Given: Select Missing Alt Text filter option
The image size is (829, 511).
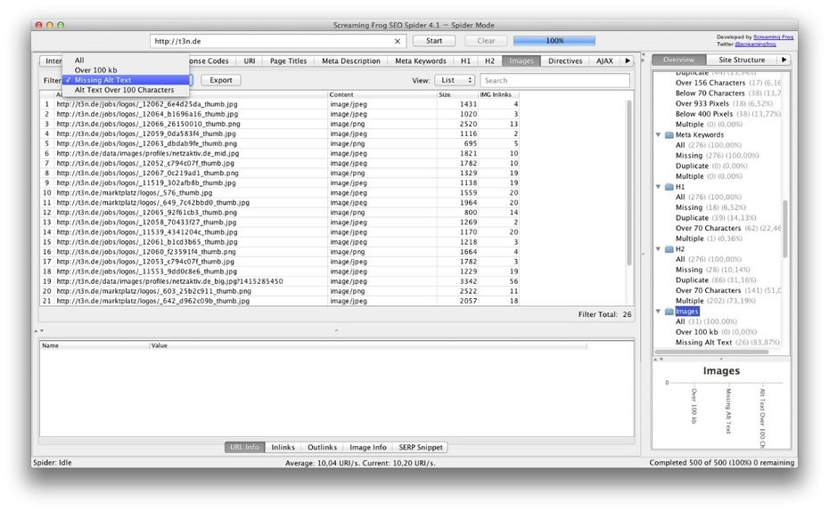Looking at the screenshot, I should (126, 80).
